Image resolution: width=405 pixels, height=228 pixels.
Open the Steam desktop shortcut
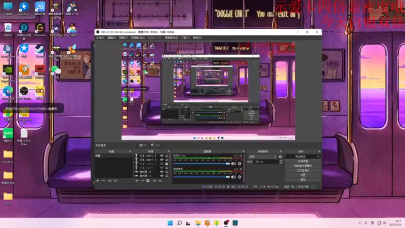(40, 51)
